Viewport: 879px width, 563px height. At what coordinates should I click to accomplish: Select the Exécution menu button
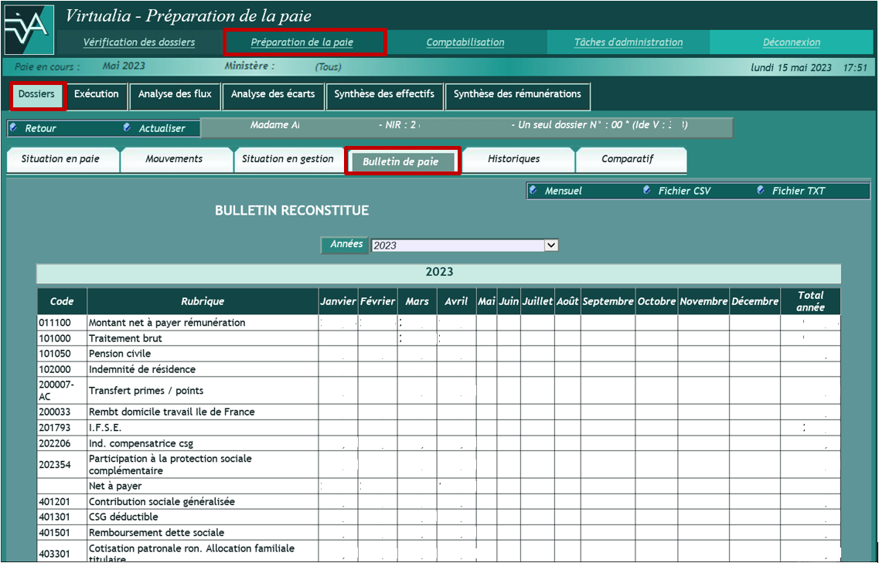tap(97, 94)
